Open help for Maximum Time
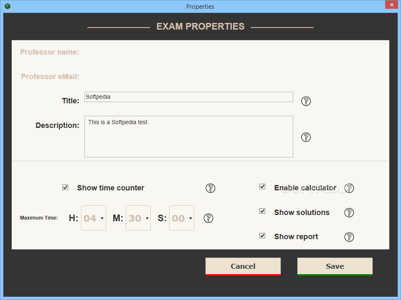Image resolution: width=401 pixels, height=300 pixels. (x=208, y=218)
